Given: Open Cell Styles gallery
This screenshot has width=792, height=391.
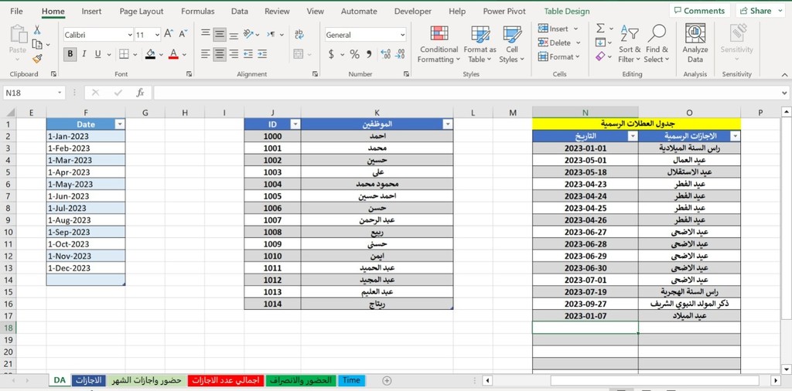Looking at the screenshot, I should pos(512,44).
